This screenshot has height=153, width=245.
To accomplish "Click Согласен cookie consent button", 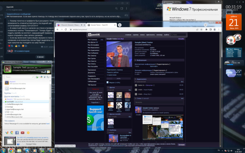I will pos(181,145).
